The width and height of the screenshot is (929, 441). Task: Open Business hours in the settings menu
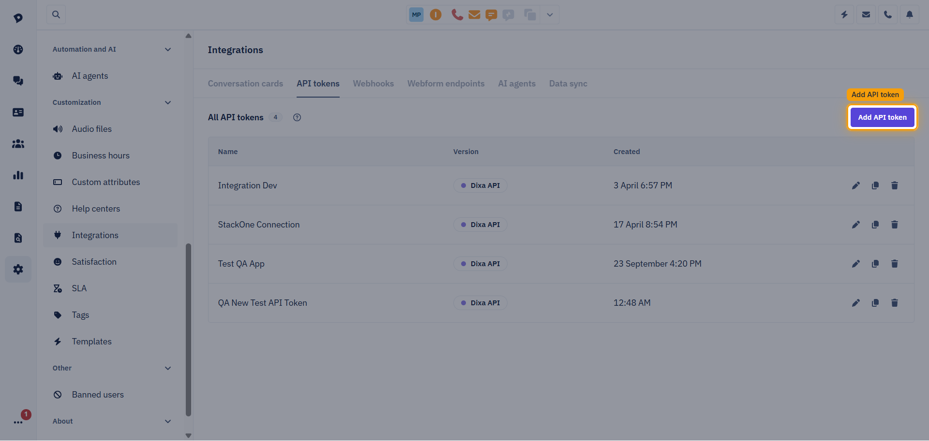pyautogui.click(x=110, y=156)
